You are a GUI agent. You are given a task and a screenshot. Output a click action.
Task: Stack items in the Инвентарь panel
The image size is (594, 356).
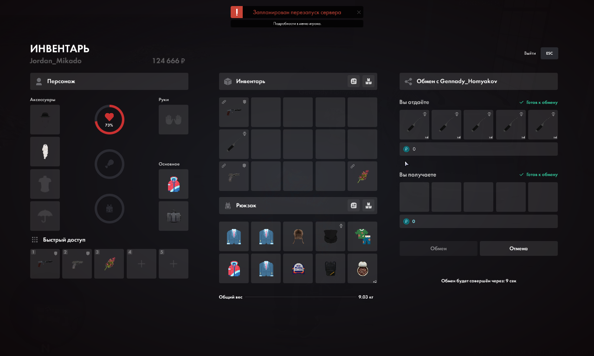tap(368, 81)
